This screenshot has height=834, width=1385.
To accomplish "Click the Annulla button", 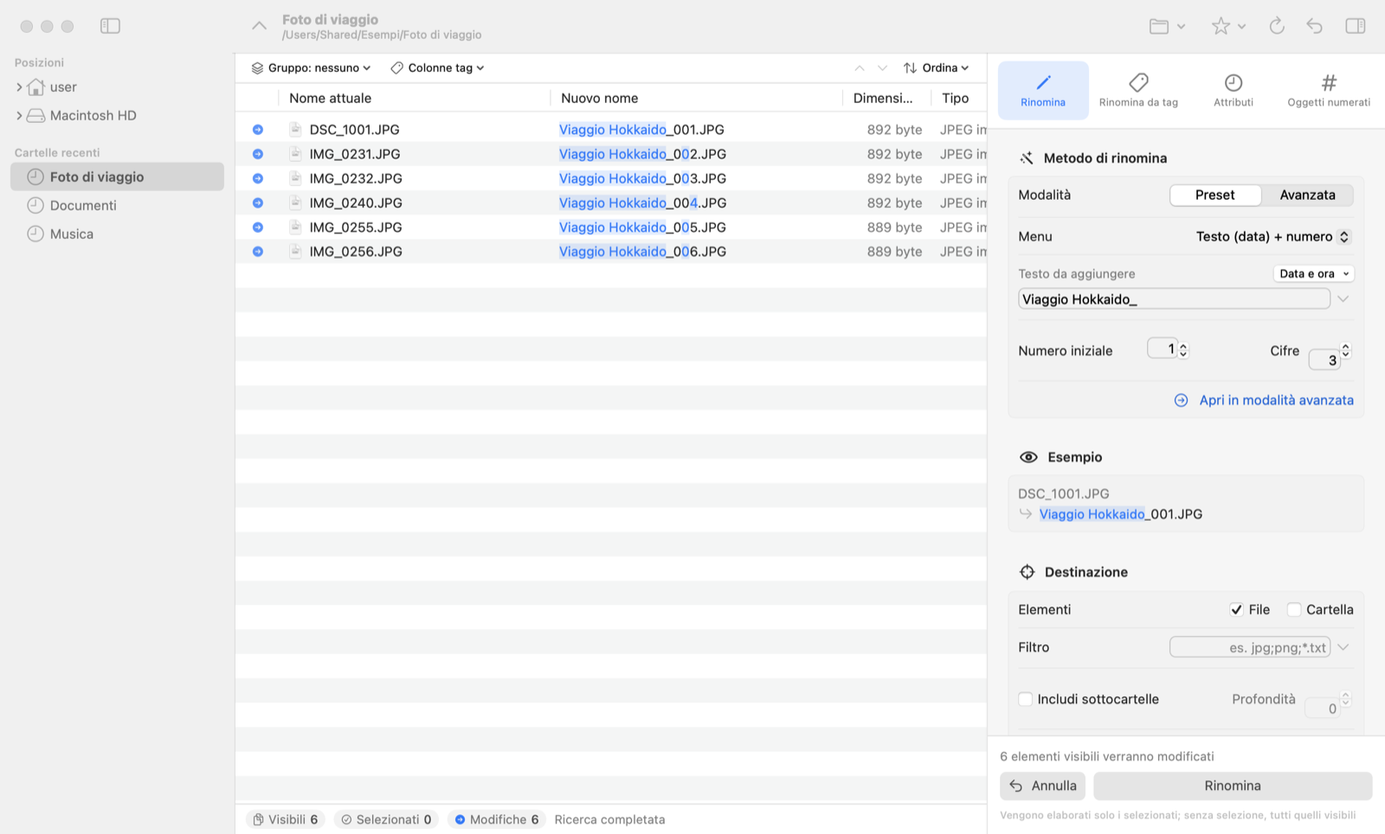I will coord(1042,786).
